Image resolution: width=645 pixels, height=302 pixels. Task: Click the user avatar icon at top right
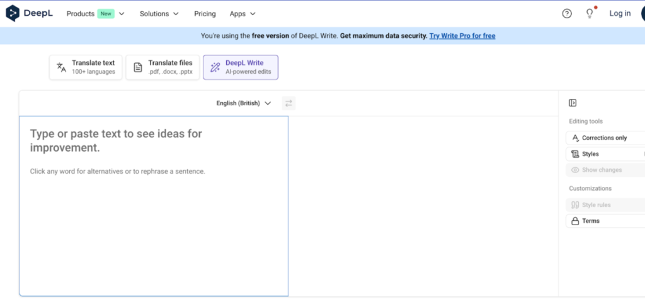pos(641,13)
